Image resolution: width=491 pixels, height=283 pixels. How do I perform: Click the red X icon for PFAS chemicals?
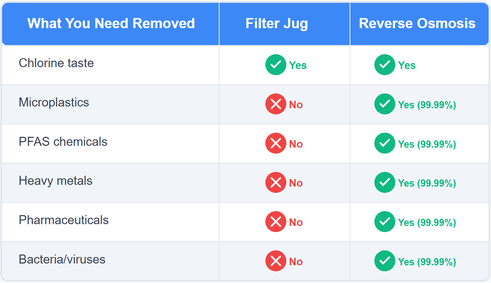click(x=275, y=144)
